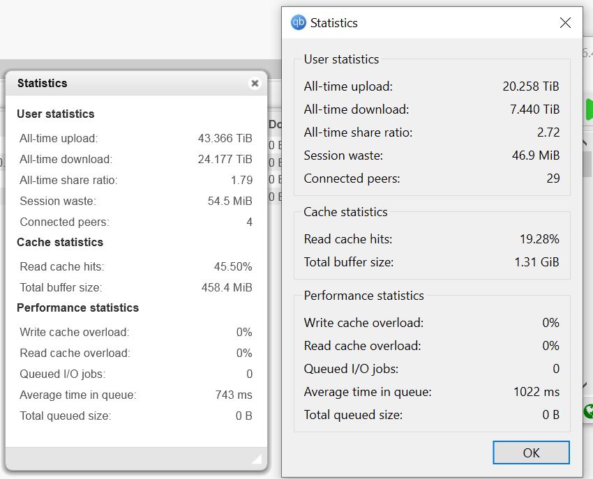Click the desktop dialog Performance statistics group title

pyautogui.click(x=363, y=295)
